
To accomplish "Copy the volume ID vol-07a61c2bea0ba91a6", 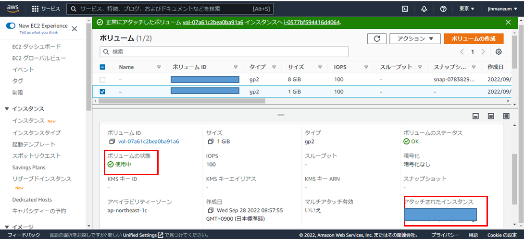I will (112, 142).
